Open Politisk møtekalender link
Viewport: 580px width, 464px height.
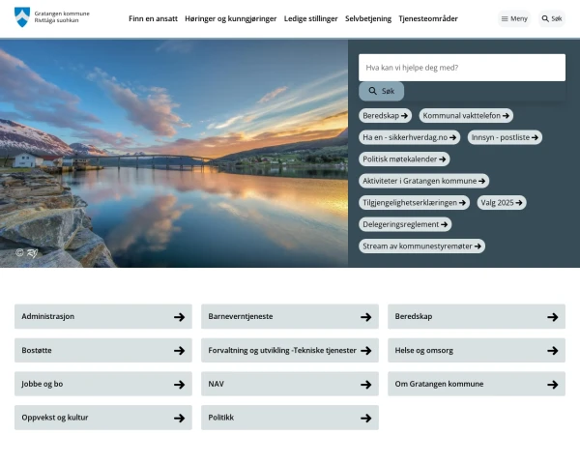tap(404, 159)
